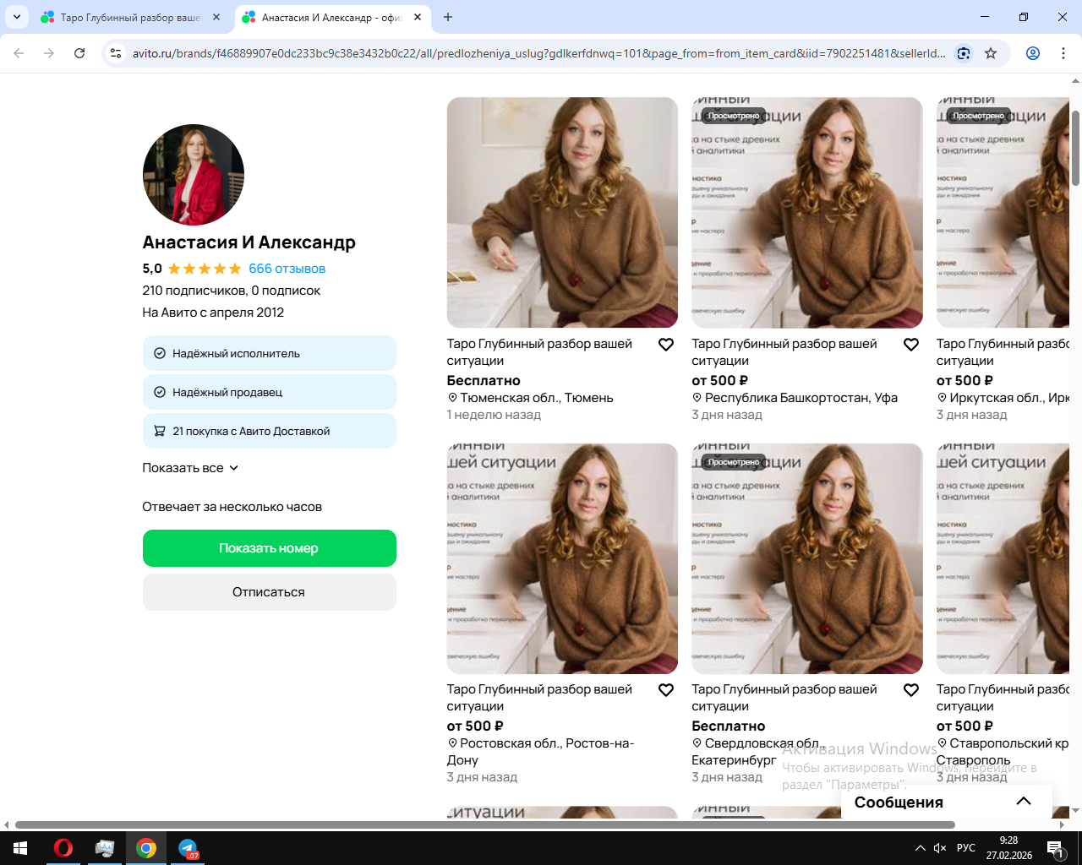This screenshot has height=865, width=1082.
Task: Close the Таро Глубинный разбор tab
Action: pyautogui.click(x=216, y=17)
